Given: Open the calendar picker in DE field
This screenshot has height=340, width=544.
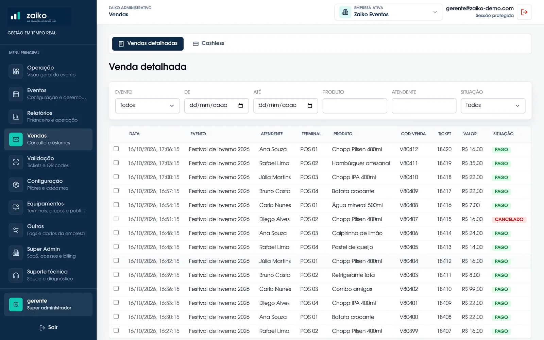Looking at the screenshot, I should [x=241, y=106].
